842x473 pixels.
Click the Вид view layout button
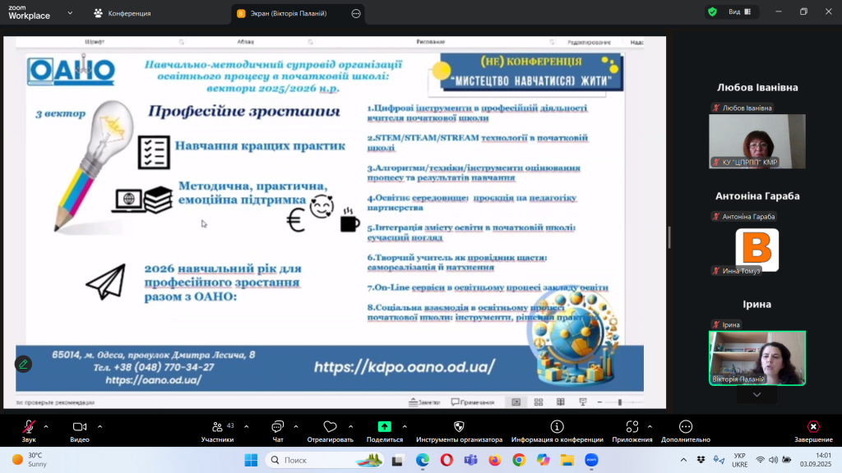pos(733,12)
